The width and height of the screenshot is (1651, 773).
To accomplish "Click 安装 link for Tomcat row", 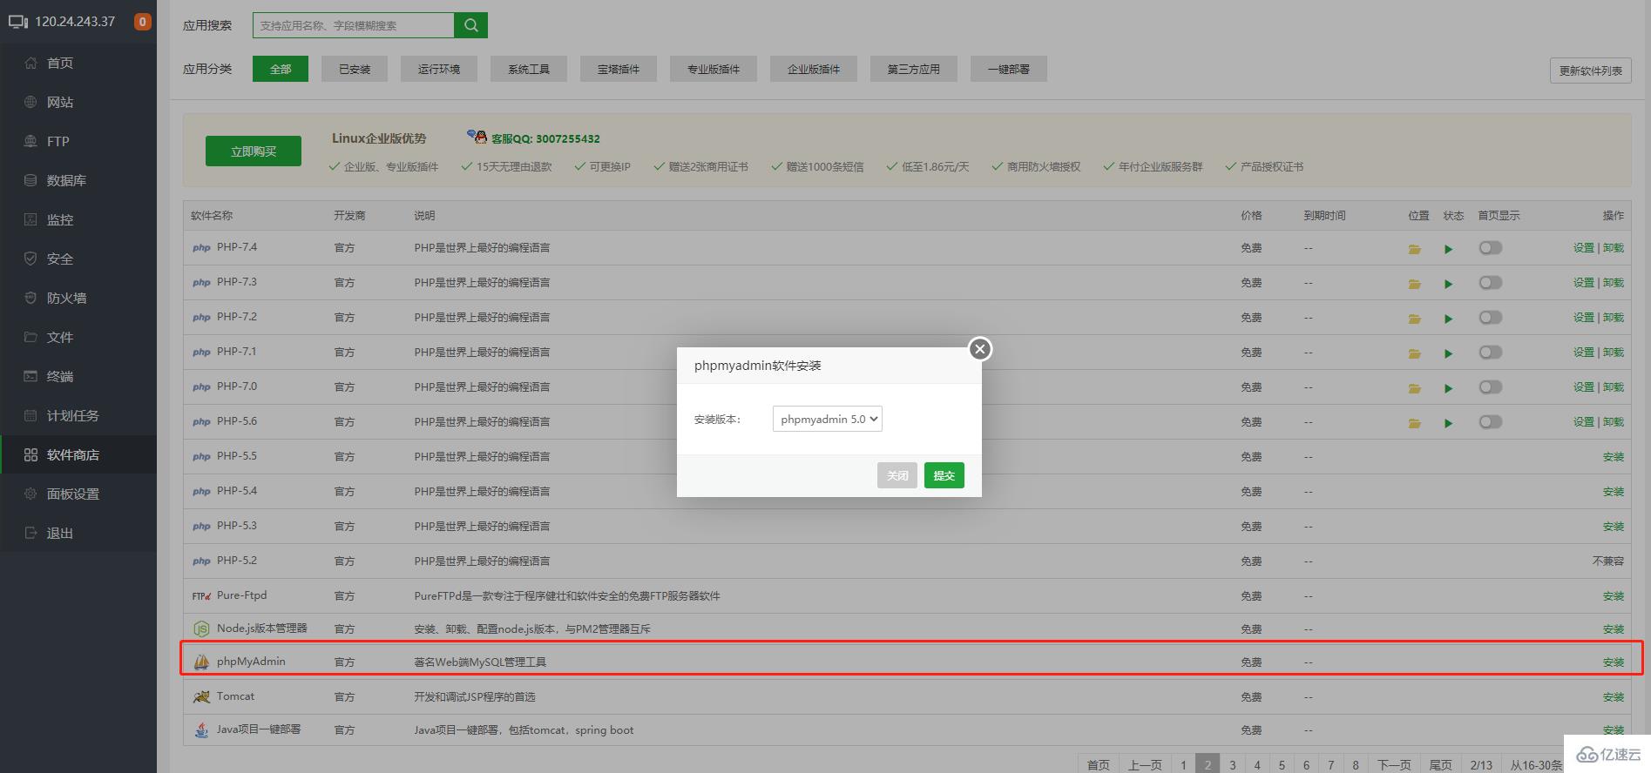I will [1614, 697].
